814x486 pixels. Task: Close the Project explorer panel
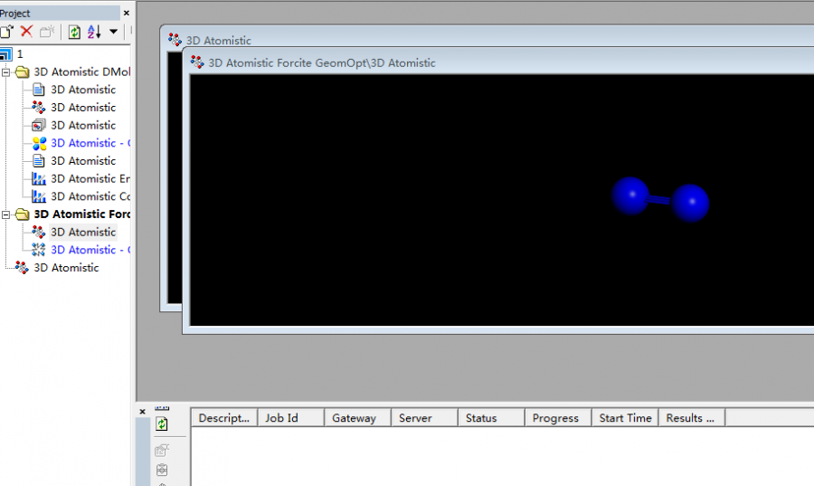[128, 14]
